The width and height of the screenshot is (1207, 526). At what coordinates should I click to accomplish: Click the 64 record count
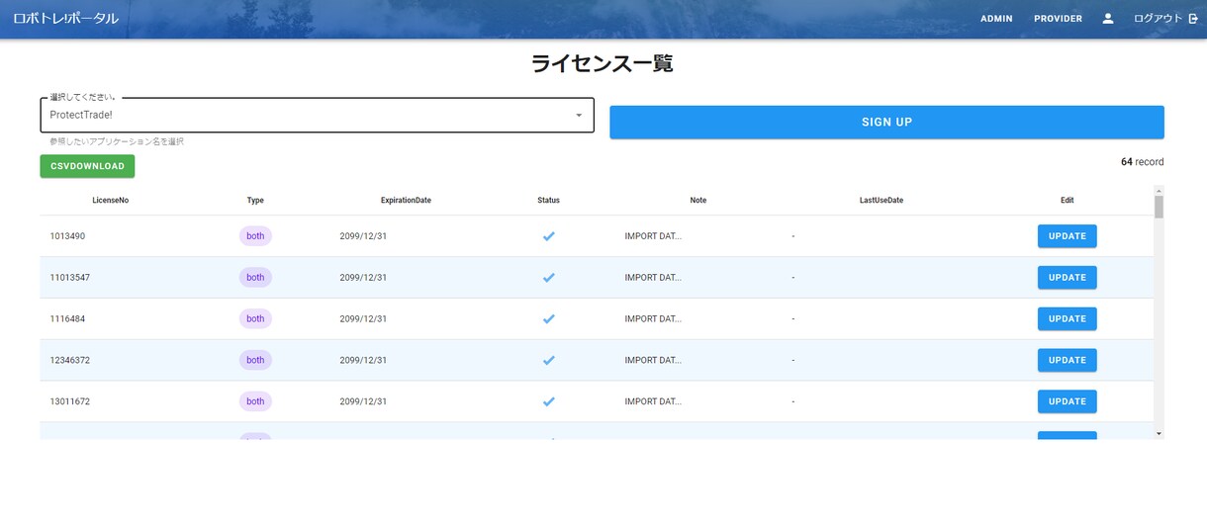(1142, 162)
